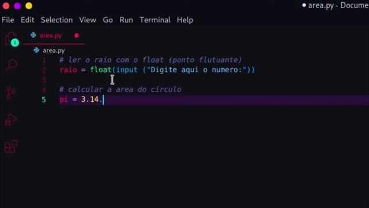Click the purple window control button
Screen dimensions: 369x208
[17, 6]
